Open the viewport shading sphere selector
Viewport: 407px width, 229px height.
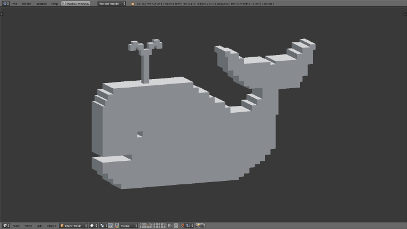pyautogui.click(x=93, y=226)
